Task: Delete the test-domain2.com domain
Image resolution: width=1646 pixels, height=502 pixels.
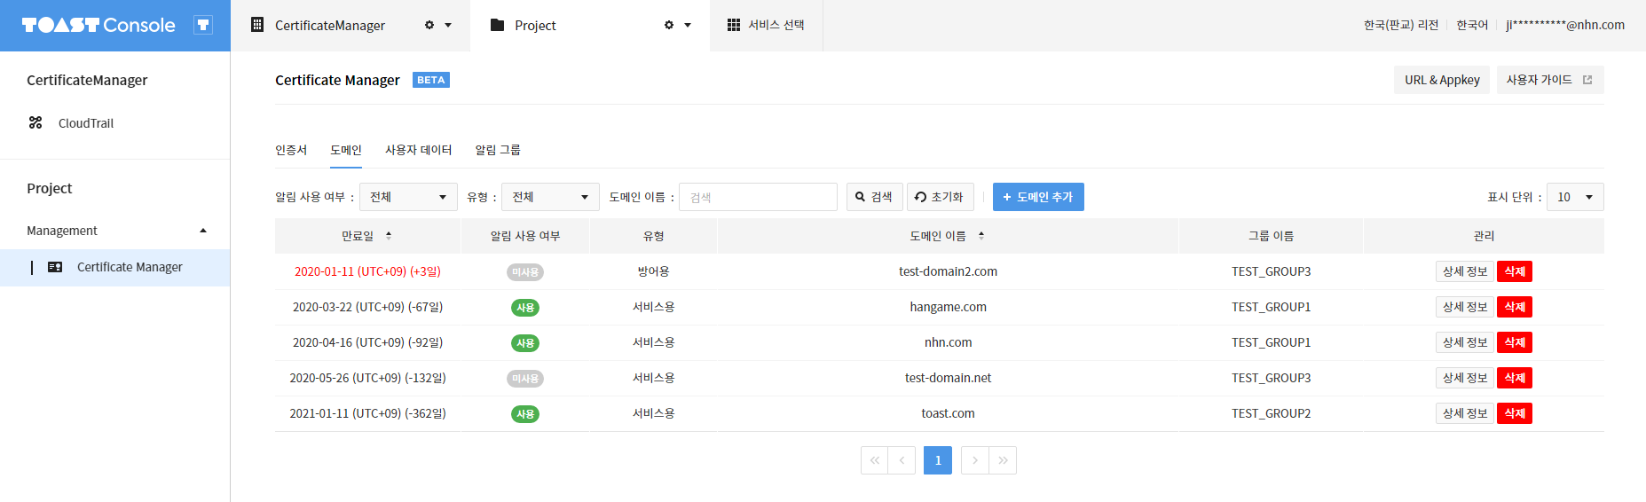Action: tap(1515, 271)
